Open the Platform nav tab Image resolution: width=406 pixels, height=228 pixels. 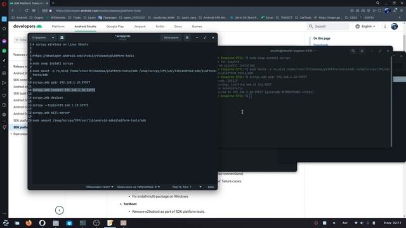click(x=58, y=27)
